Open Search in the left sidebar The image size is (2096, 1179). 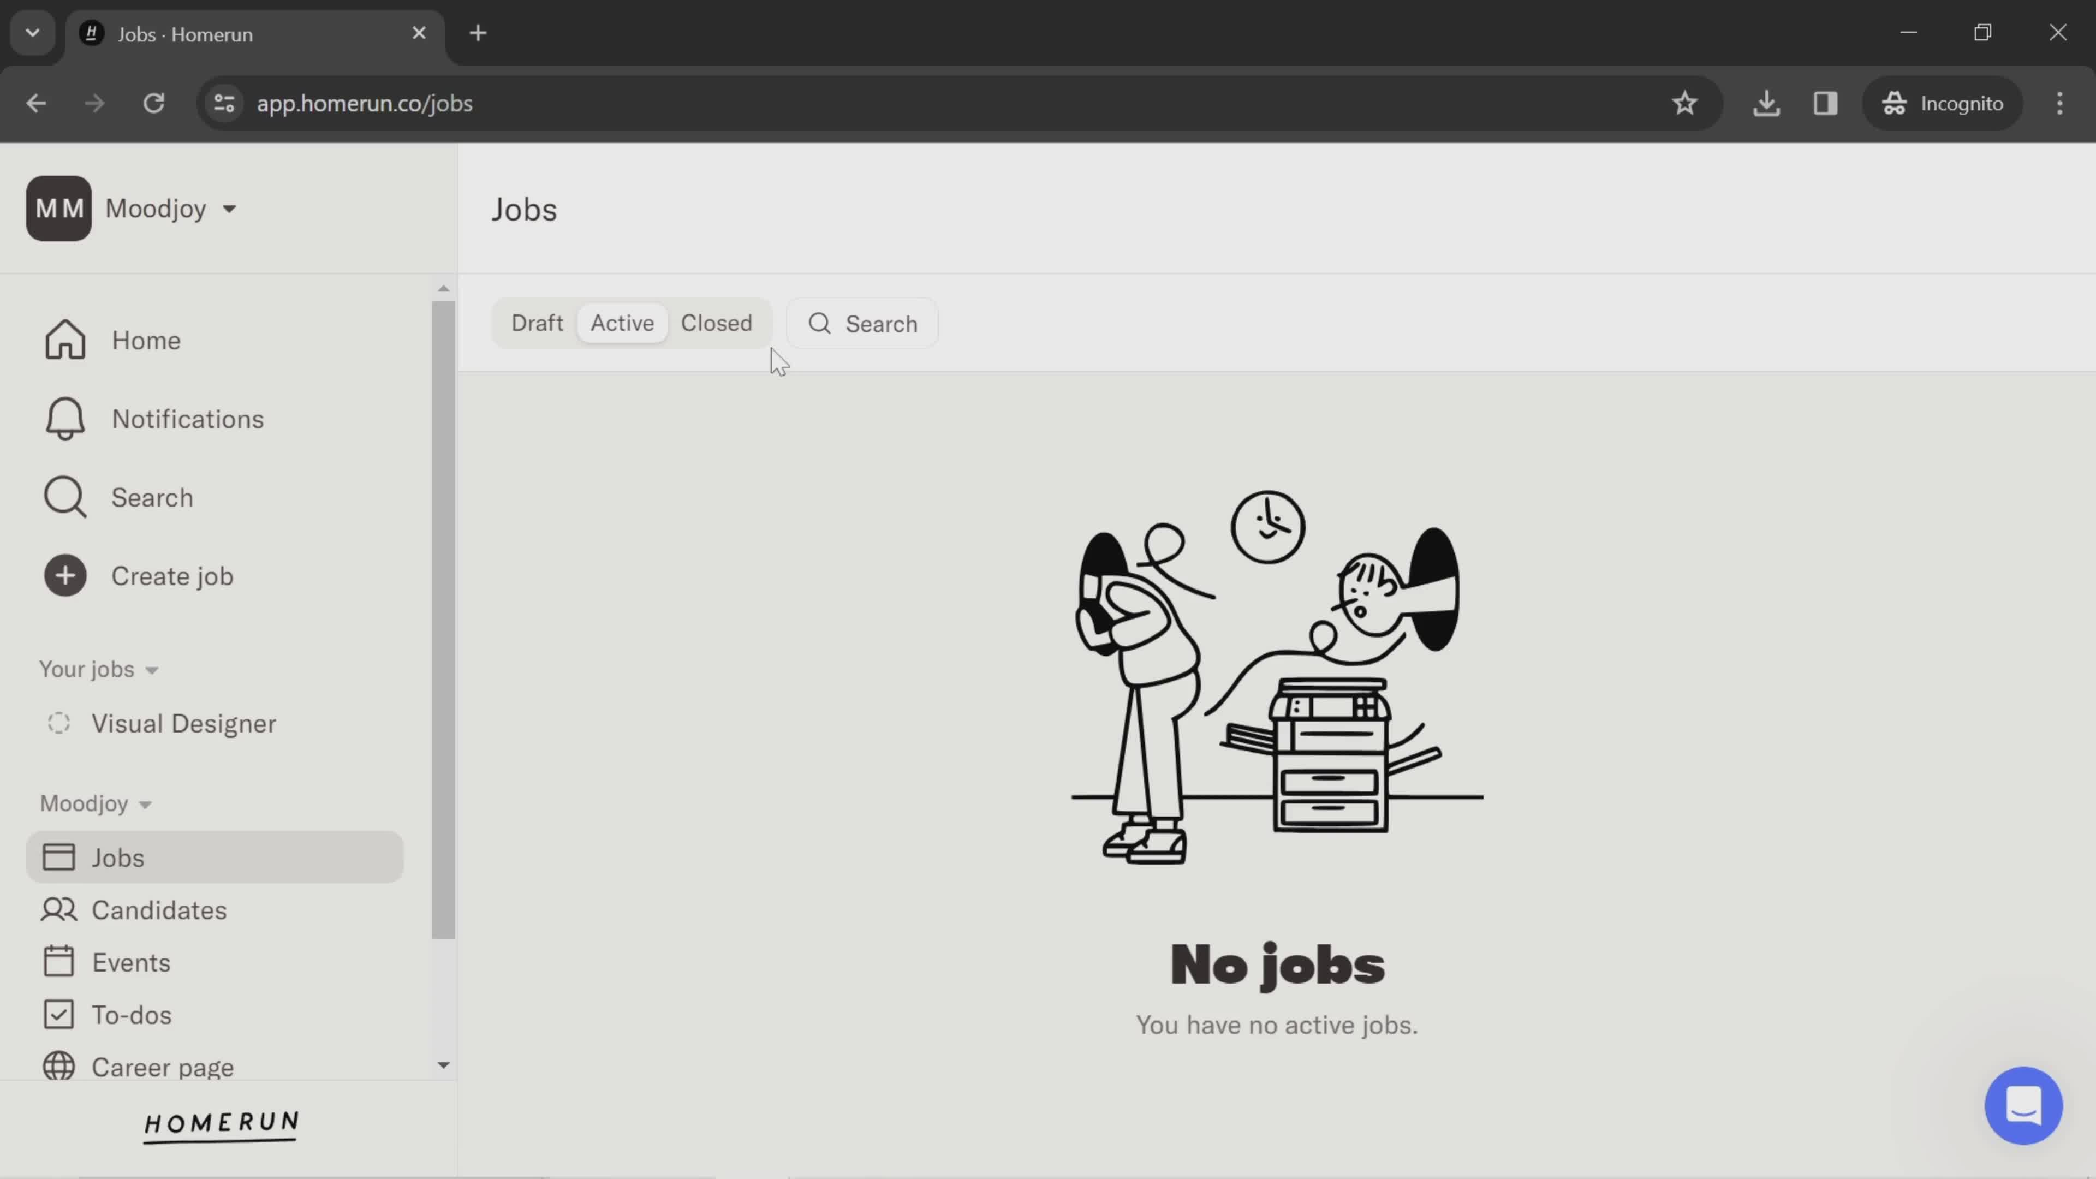pyautogui.click(x=119, y=497)
